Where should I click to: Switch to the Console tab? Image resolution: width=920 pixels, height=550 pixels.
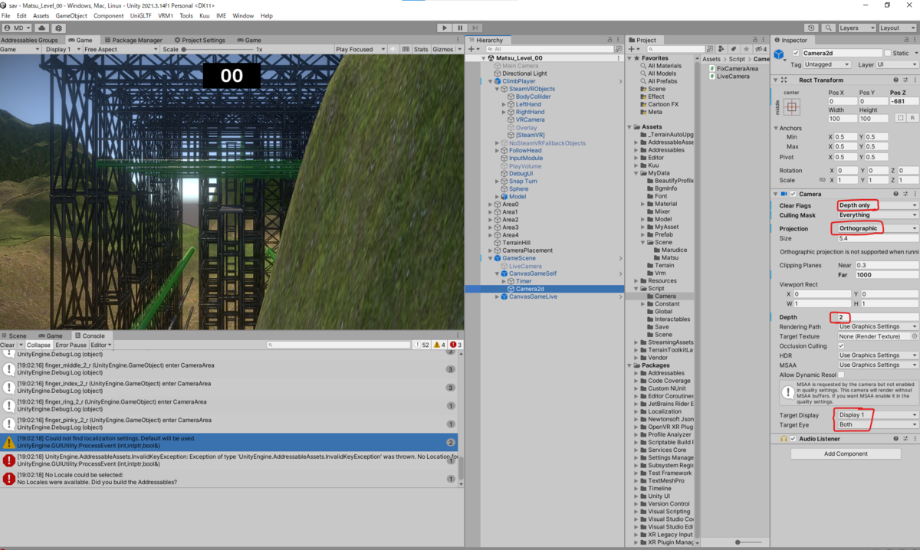92,335
